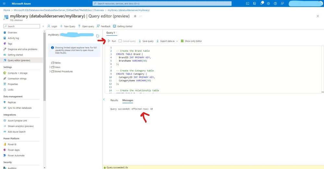Click Show only Editor
The height and width of the screenshot is (169, 324).
coord(191,41)
